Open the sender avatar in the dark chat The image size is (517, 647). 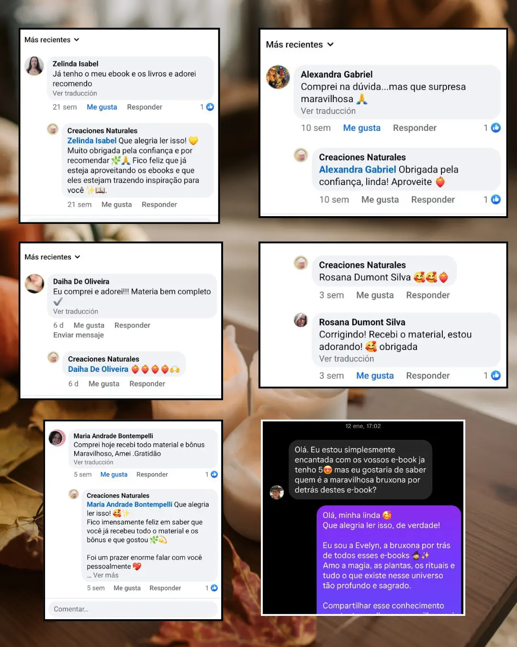click(x=277, y=492)
